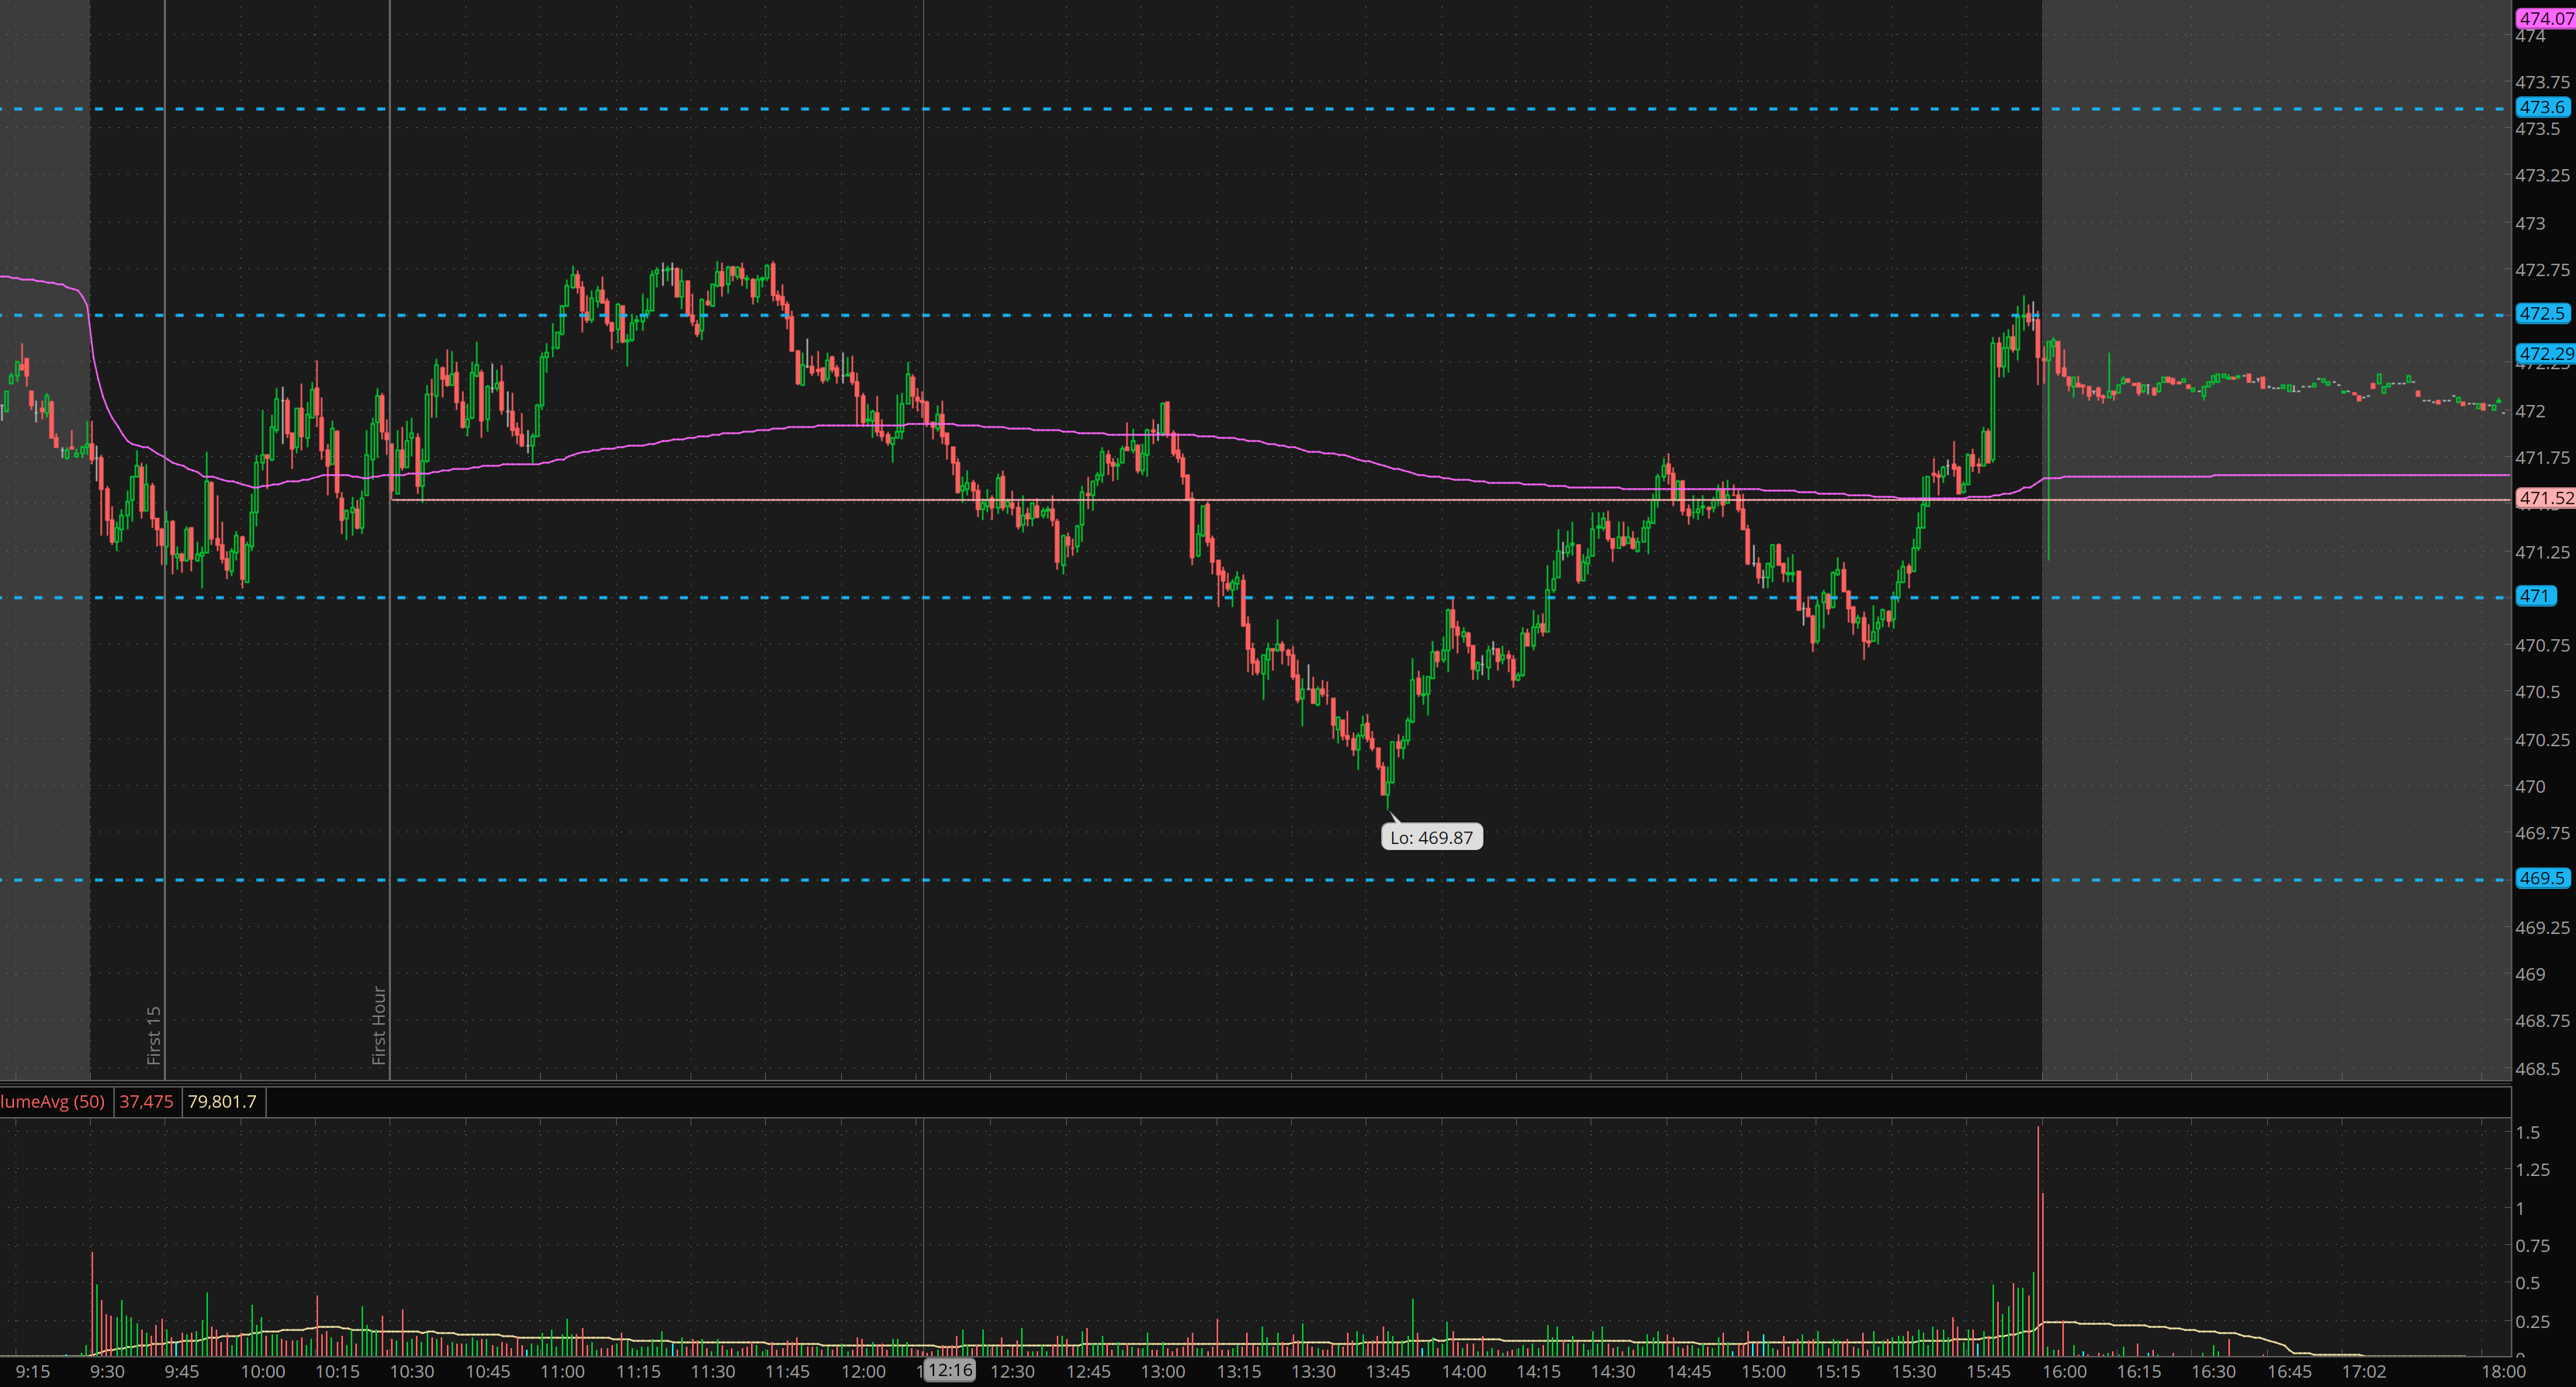
Task: Click the 12:16 time cursor label
Action: pyautogui.click(x=948, y=1370)
